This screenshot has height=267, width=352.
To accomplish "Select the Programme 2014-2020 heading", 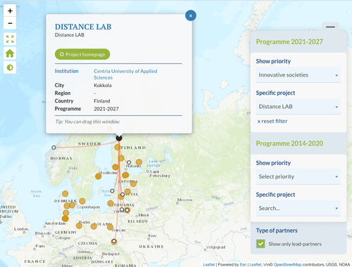I will point(289,143).
